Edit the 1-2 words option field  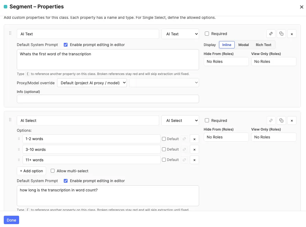[92, 139]
